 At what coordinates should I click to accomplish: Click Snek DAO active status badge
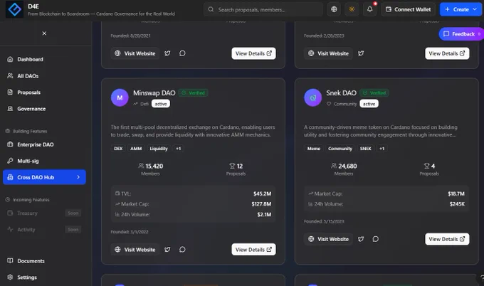point(369,104)
